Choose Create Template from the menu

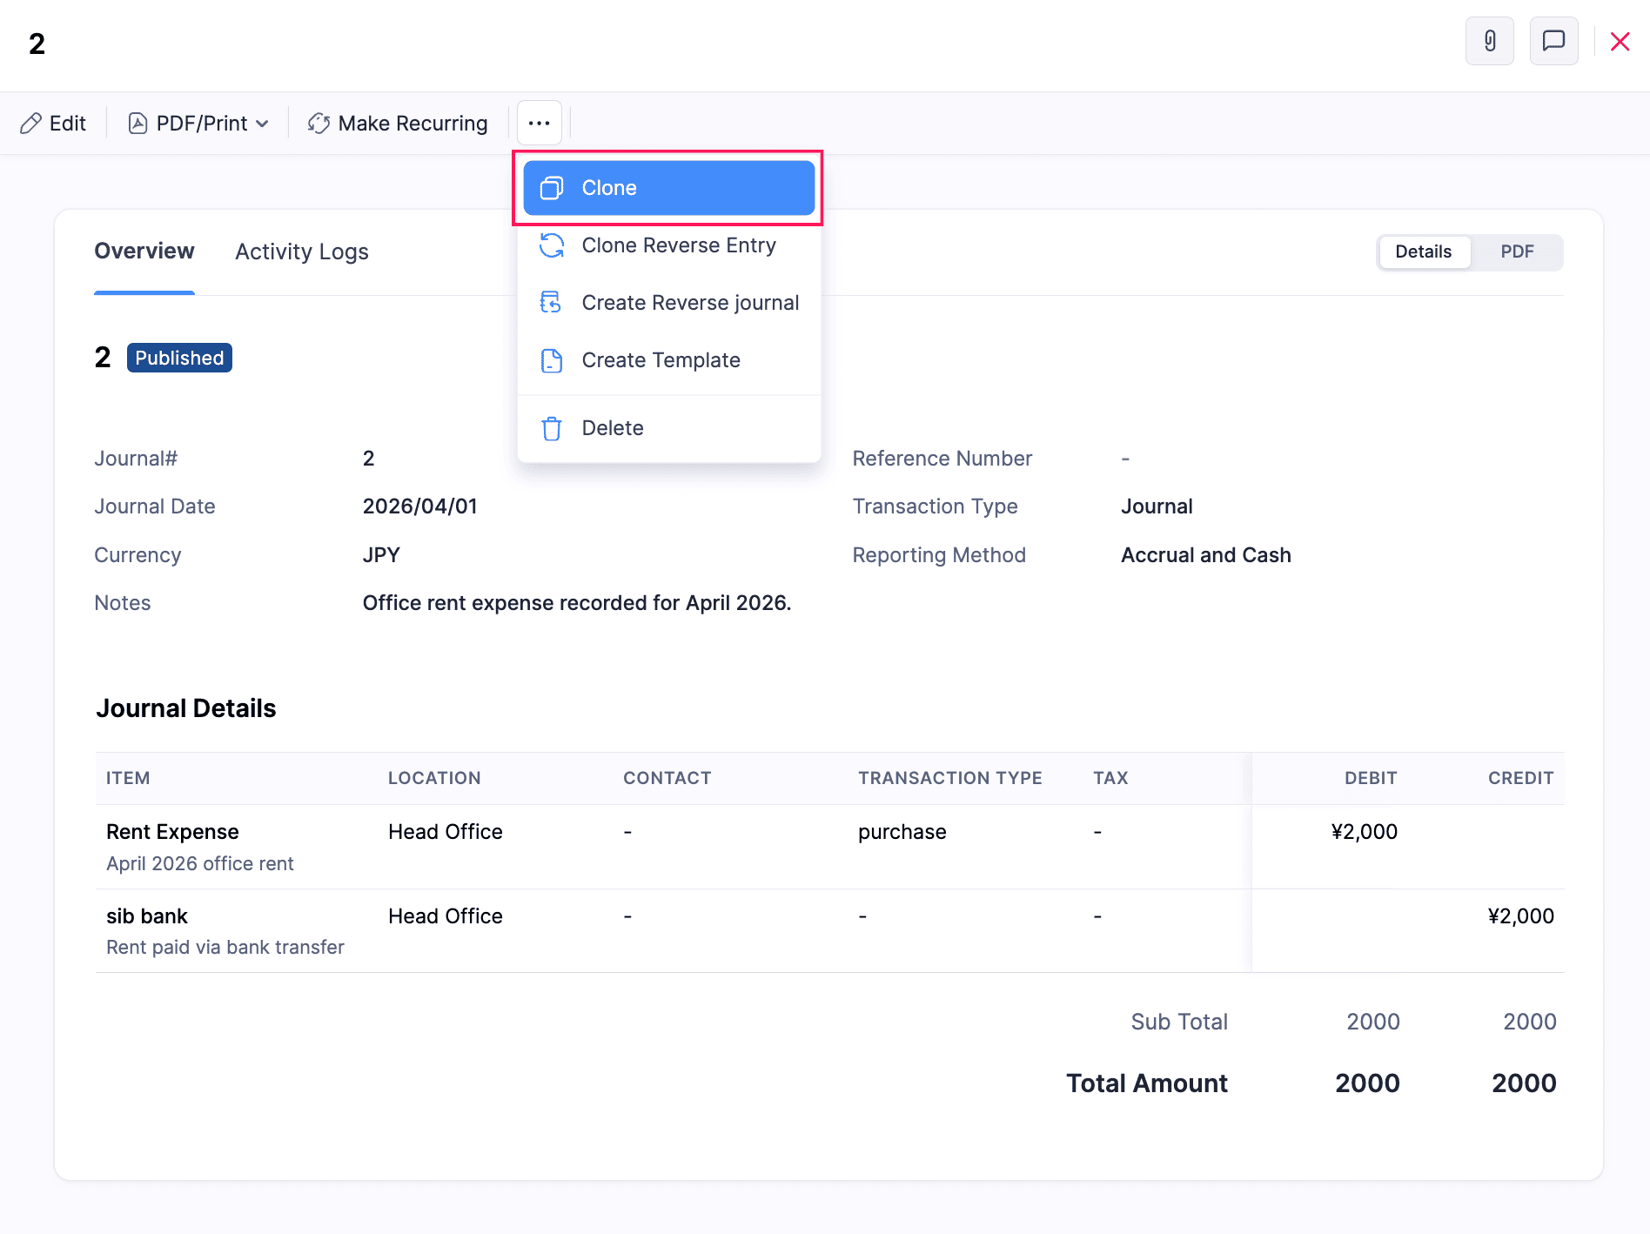[x=661, y=360]
